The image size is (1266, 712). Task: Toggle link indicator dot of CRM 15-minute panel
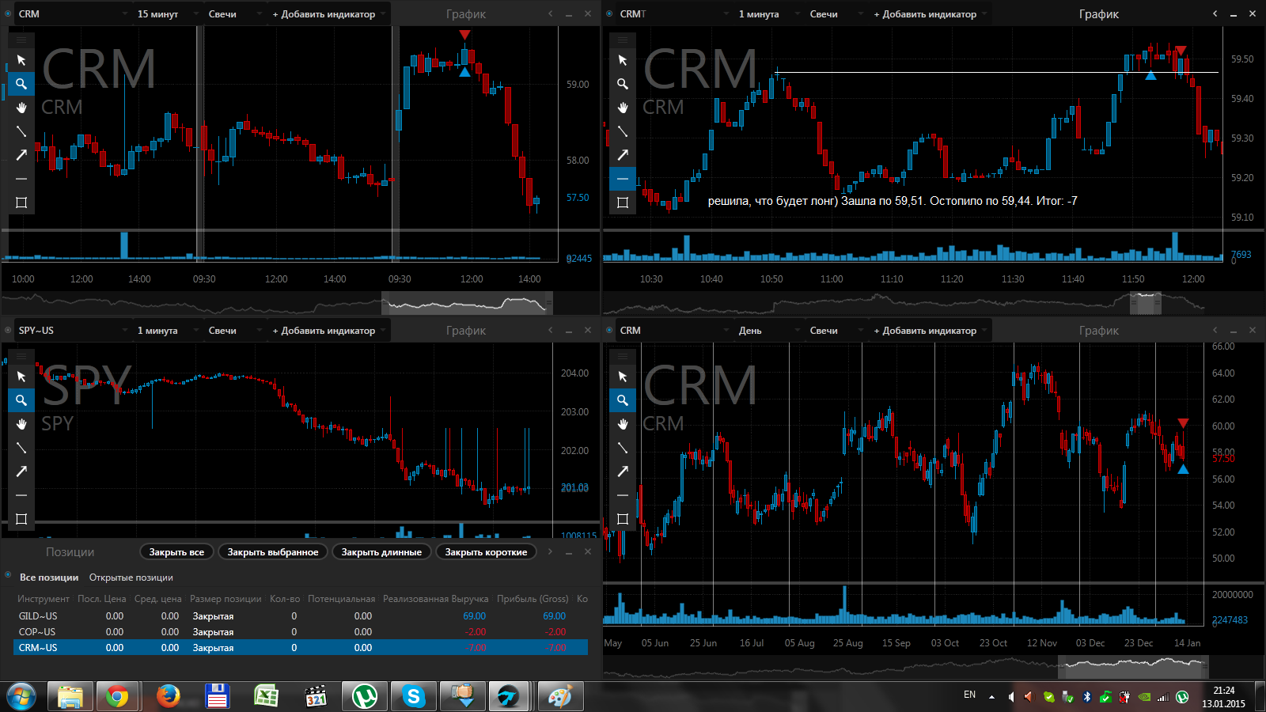[8, 13]
